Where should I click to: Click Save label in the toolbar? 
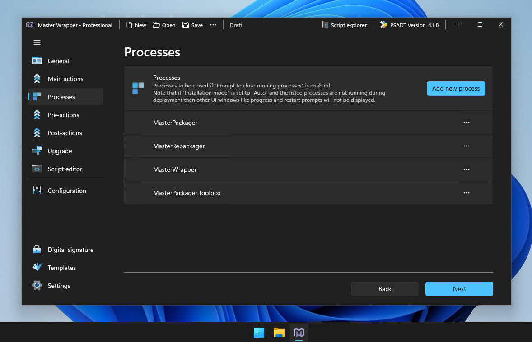[x=197, y=25]
